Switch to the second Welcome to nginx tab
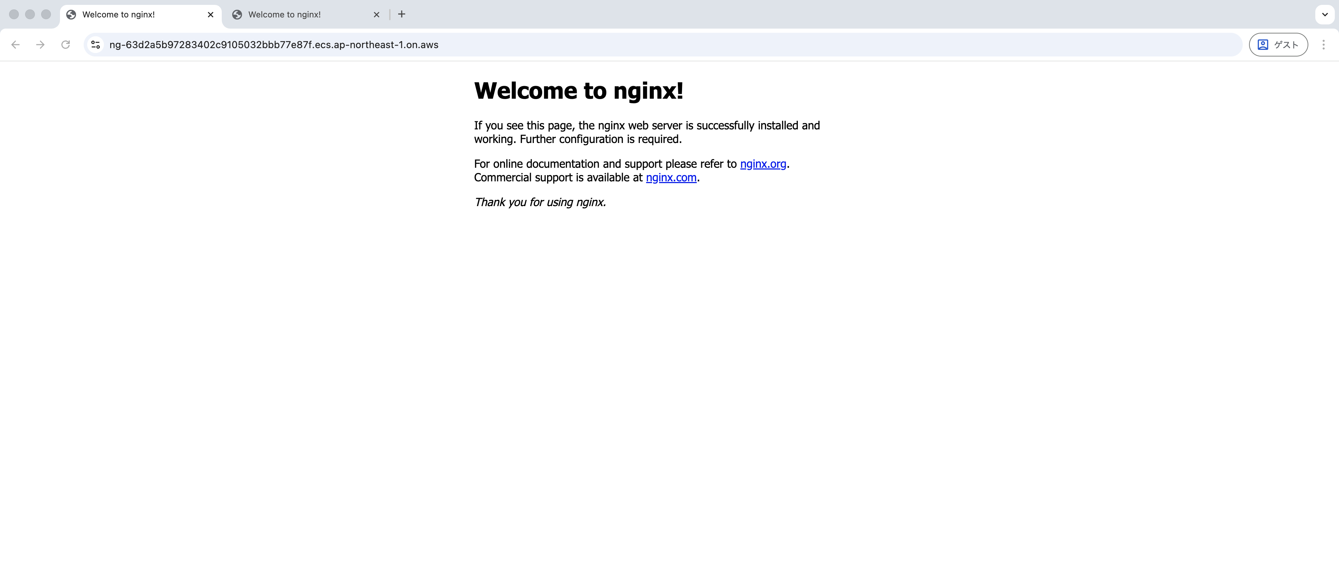Viewport: 1339px width, 588px height. pyautogui.click(x=296, y=15)
